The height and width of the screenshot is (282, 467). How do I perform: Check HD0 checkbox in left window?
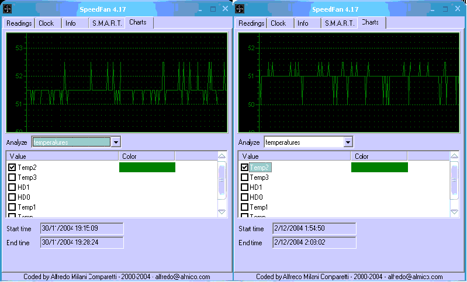tap(12, 197)
